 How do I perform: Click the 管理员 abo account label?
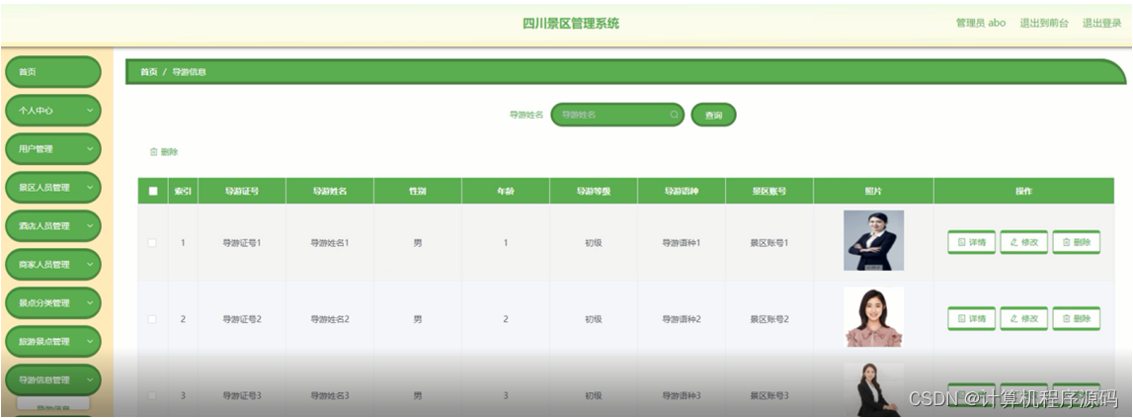981,23
